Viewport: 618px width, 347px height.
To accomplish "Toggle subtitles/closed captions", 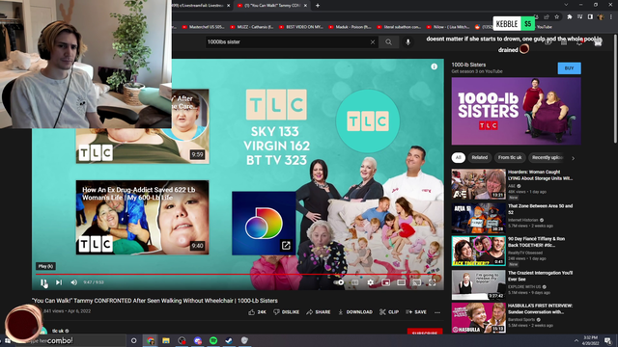I will (354, 282).
